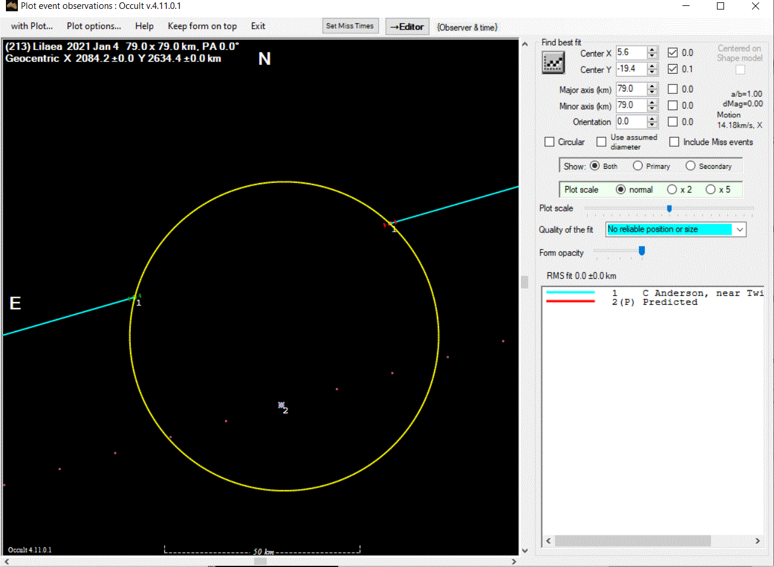Click the Set Miss Times button
774x567 pixels.
point(350,26)
